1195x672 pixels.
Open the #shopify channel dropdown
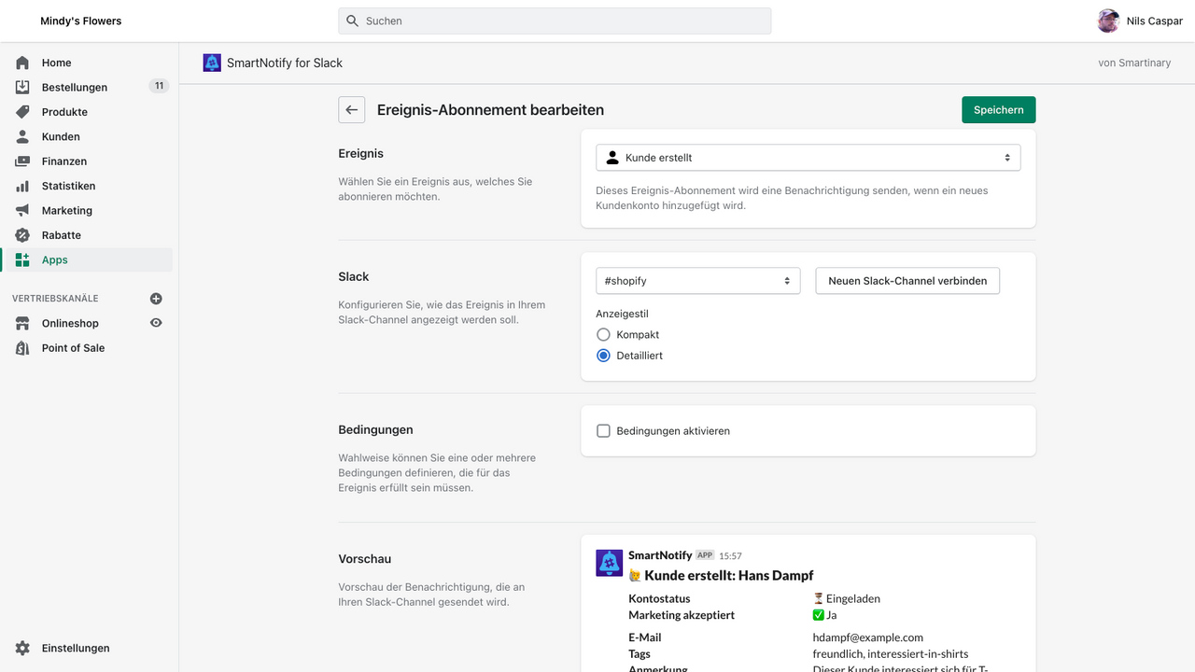click(x=698, y=281)
